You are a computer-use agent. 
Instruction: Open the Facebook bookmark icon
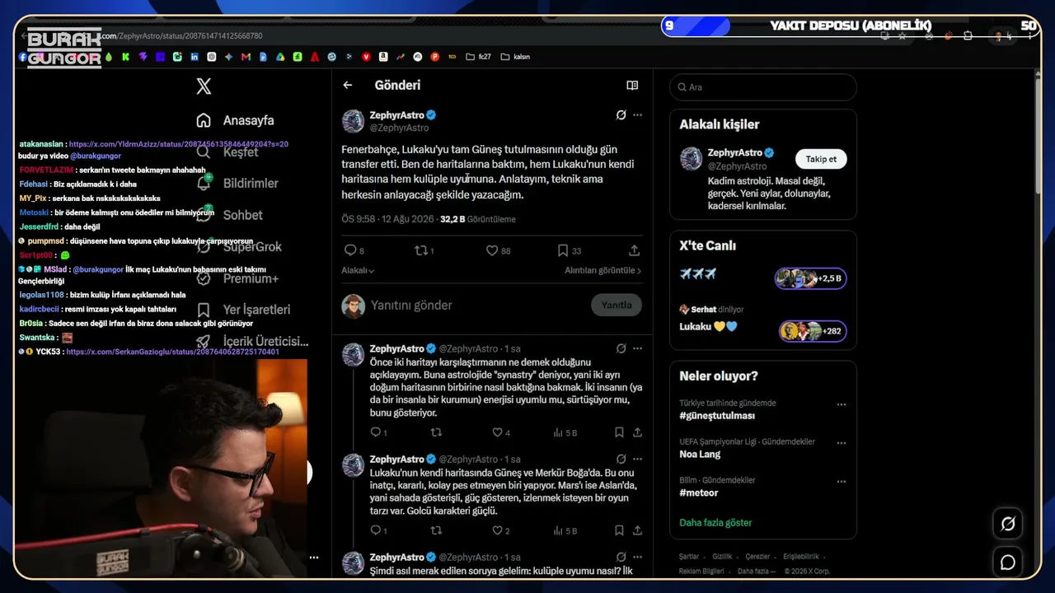[x=23, y=57]
